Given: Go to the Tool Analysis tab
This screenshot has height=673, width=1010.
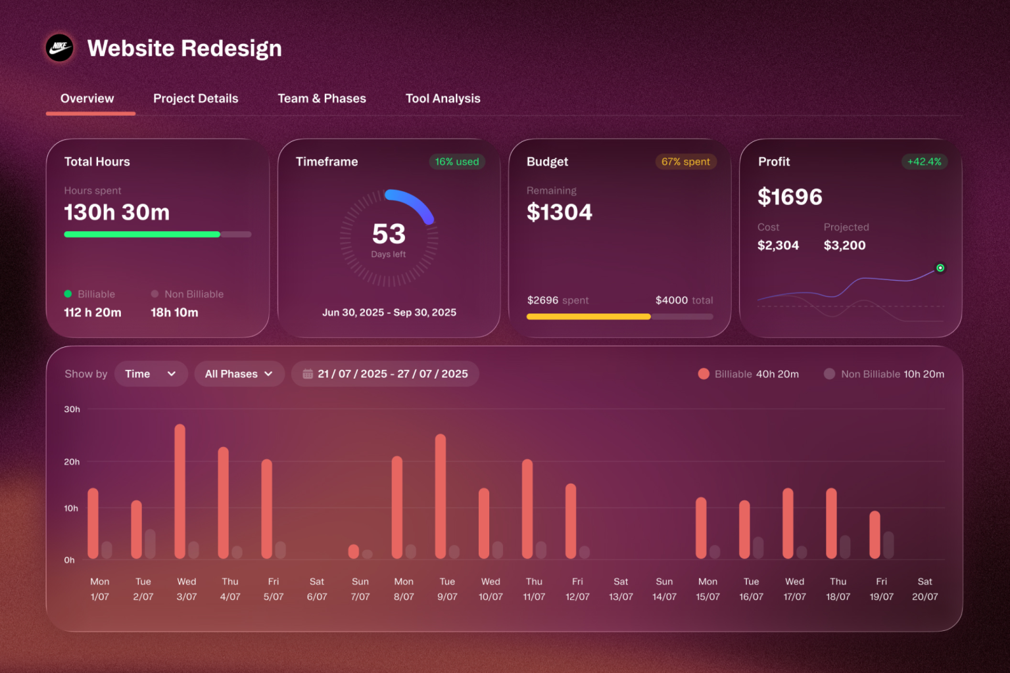Looking at the screenshot, I should (443, 99).
